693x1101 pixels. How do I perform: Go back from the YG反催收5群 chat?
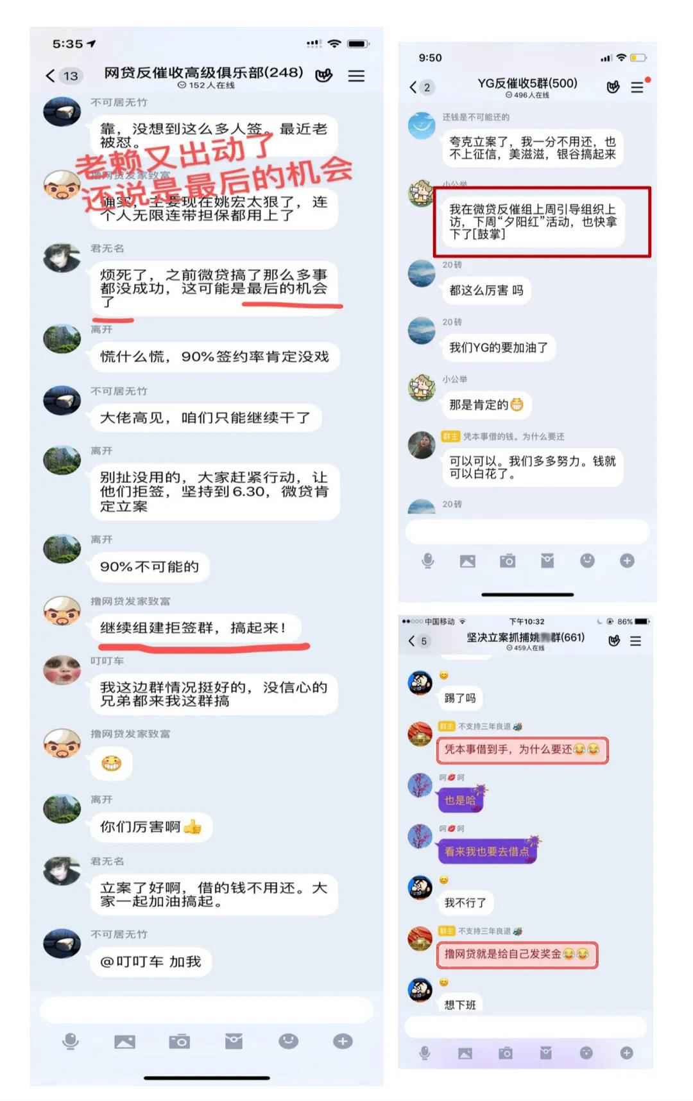coord(421,87)
